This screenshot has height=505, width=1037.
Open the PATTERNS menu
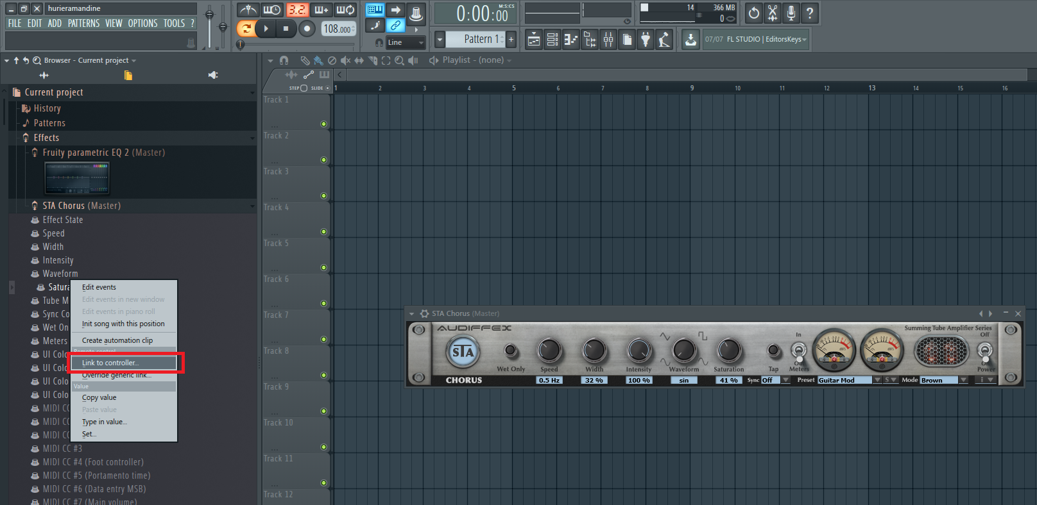pos(83,23)
